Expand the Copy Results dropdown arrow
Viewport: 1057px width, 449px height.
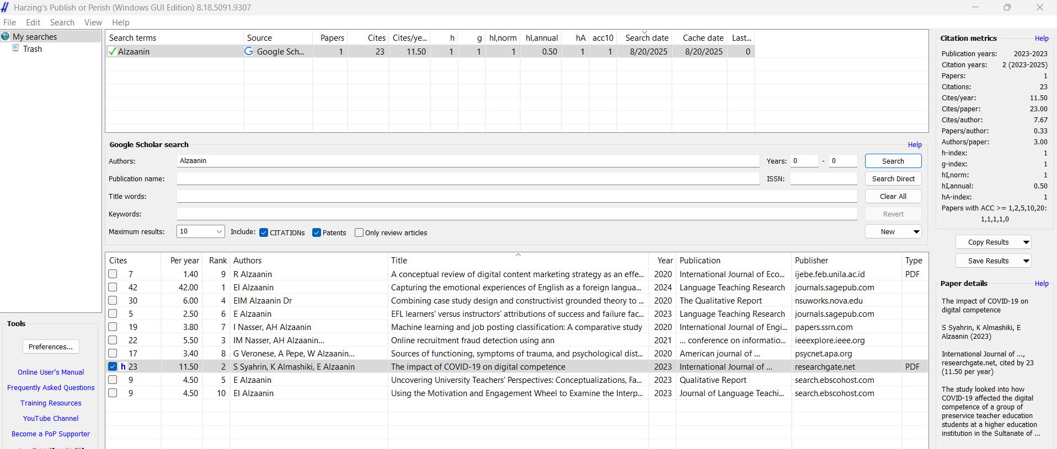1026,242
